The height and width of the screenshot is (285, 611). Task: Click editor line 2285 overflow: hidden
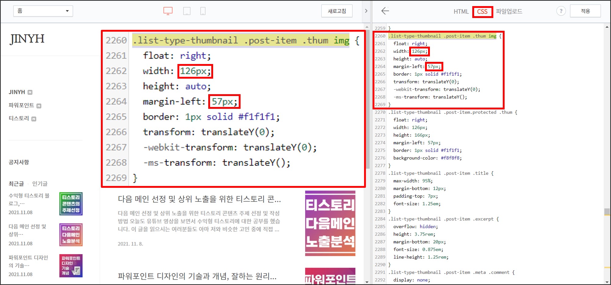[x=416, y=226]
